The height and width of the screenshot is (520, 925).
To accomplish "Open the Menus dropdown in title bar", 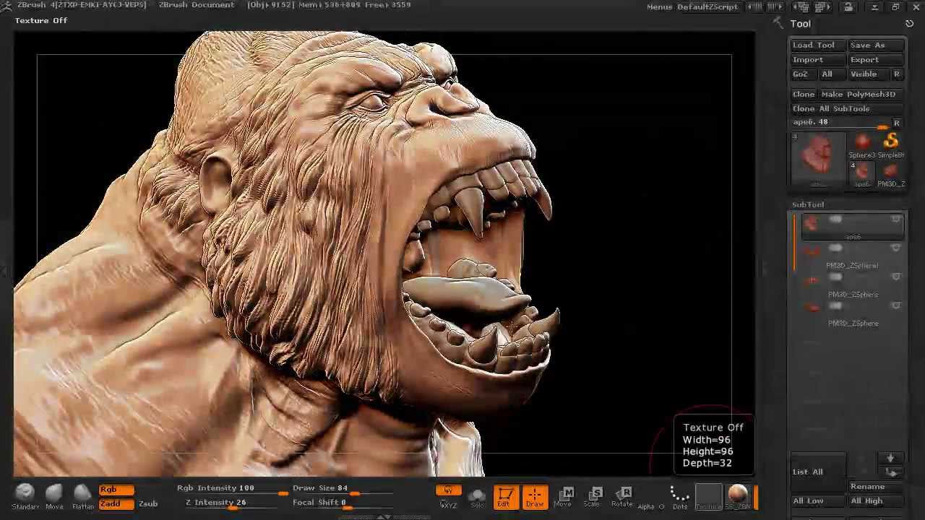I will 658,6.
